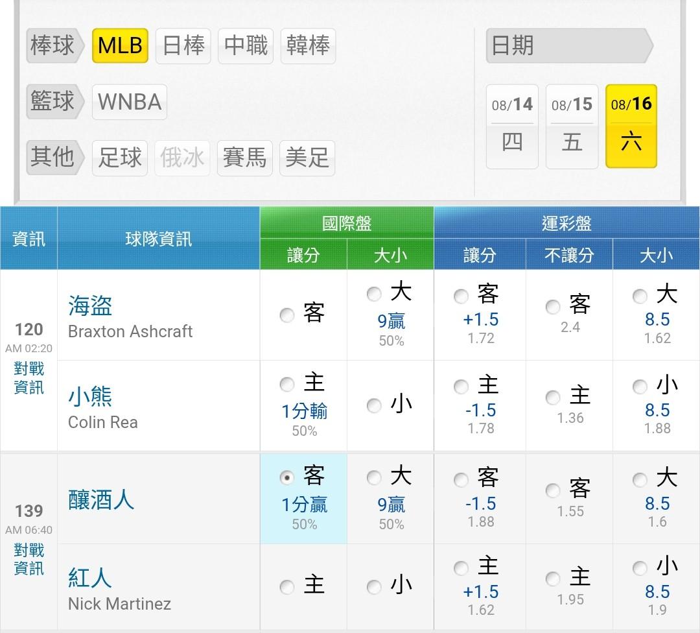Open the 美足 category
Screen dimensions: 700x633
307,158
